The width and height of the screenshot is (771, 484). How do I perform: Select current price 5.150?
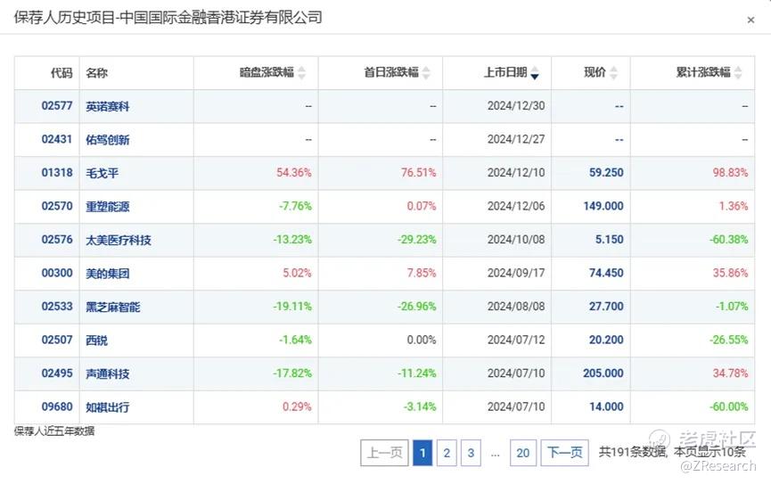click(610, 240)
